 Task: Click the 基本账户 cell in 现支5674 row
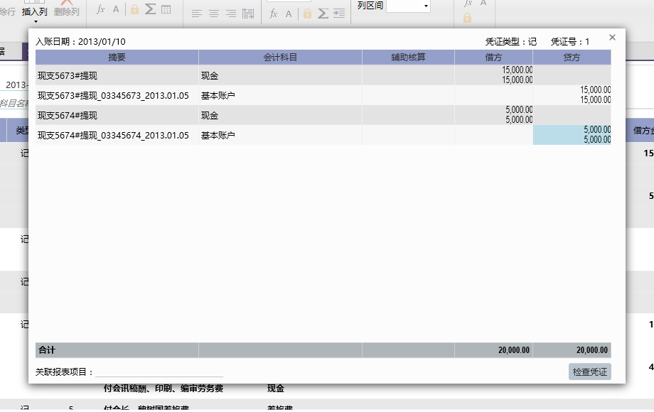coord(280,135)
